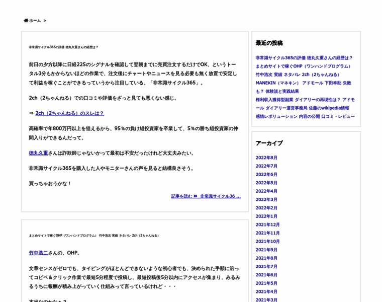Click the 徳丸久重 link in the article body
Image resolution: width=382 pixels, height=302 pixels.
pyautogui.click(x=38, y=153)
